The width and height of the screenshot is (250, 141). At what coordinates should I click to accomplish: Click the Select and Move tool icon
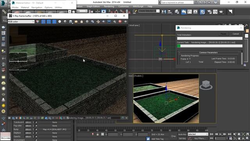[x=98, y=11]
